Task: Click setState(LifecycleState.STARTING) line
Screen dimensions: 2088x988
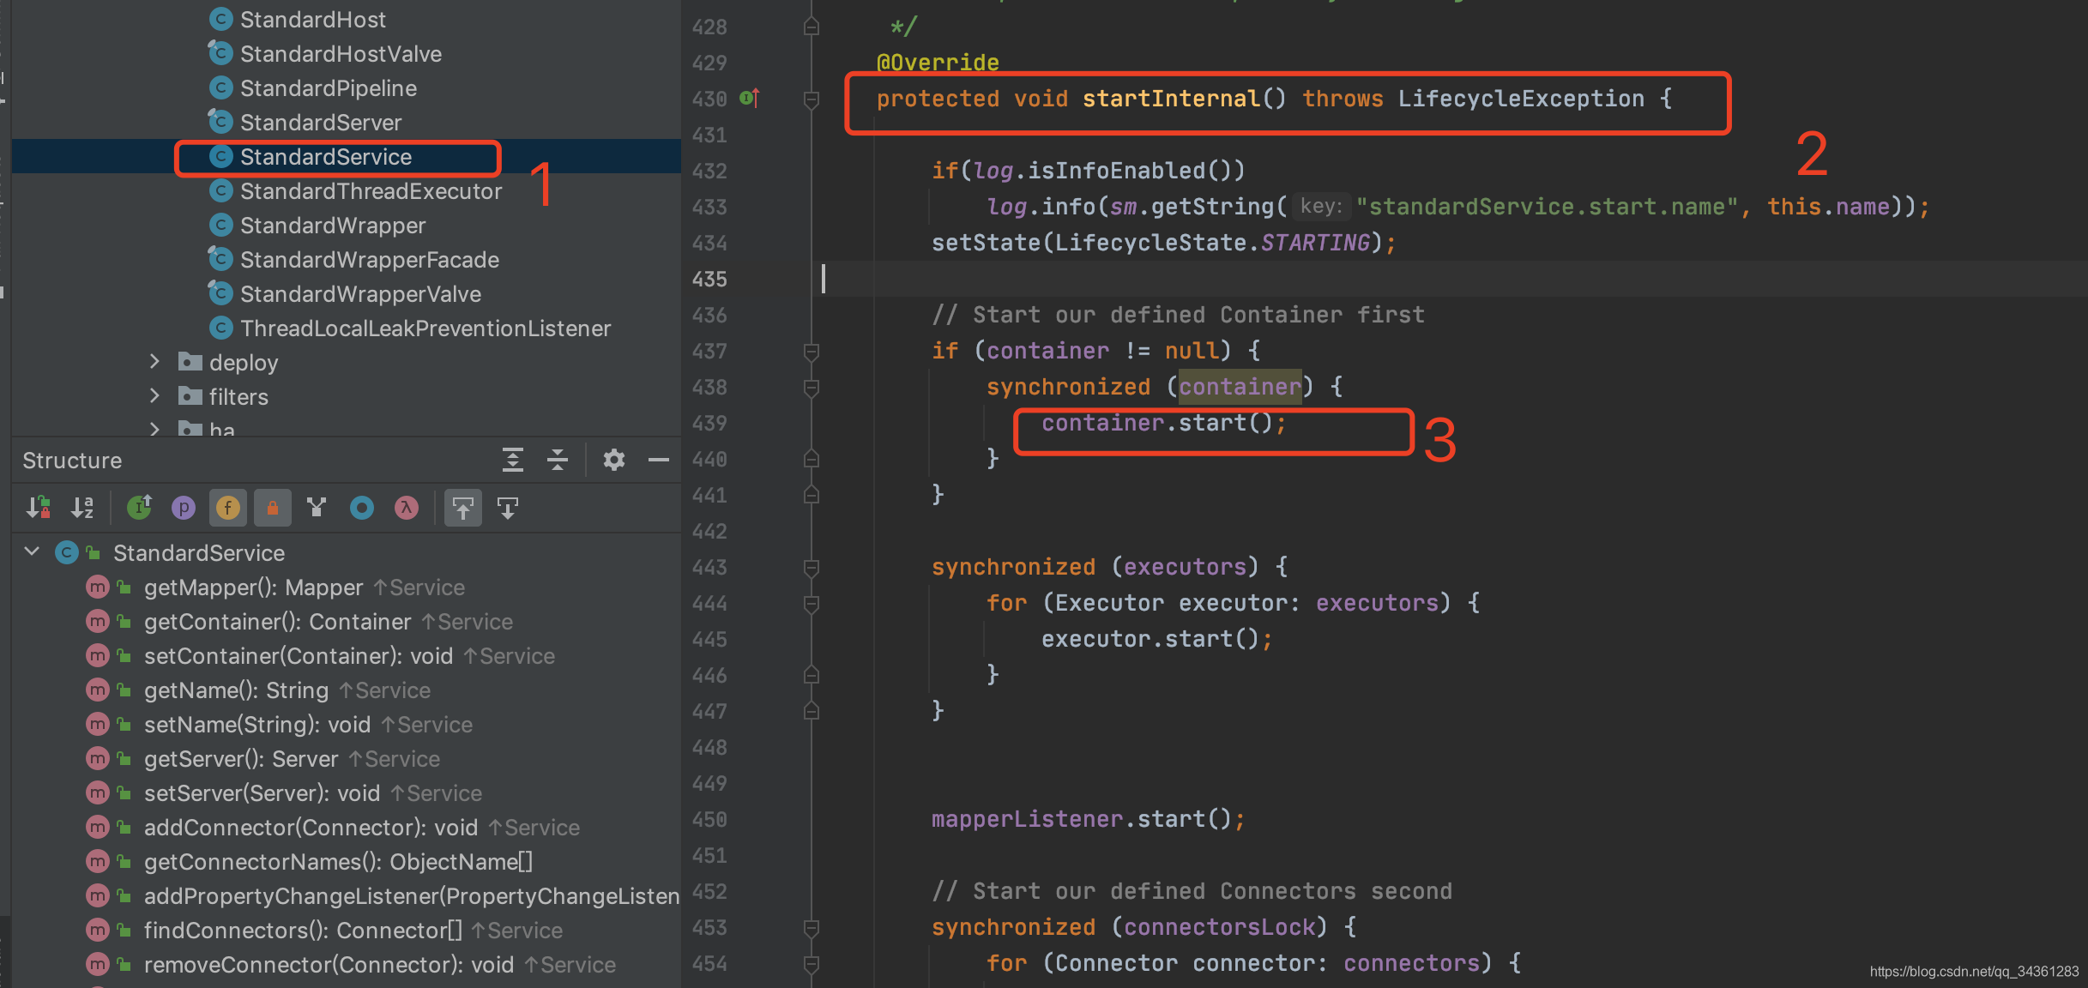Action: point(1163,244)
